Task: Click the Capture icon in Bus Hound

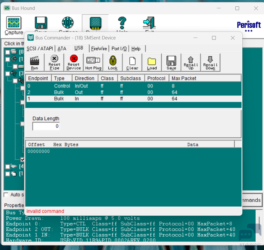Action: click(x=14, y=23)
